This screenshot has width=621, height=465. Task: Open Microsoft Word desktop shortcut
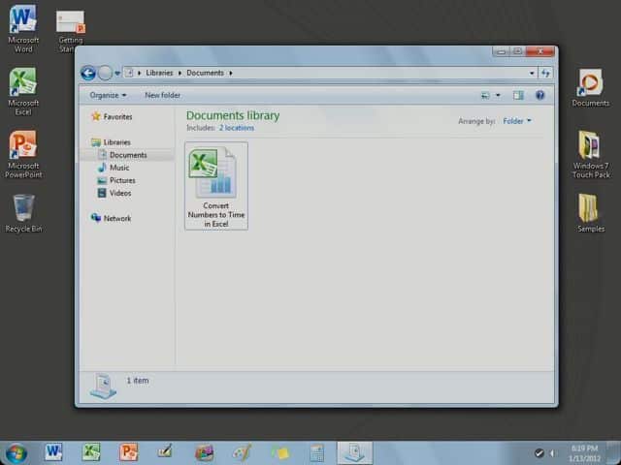23,28
